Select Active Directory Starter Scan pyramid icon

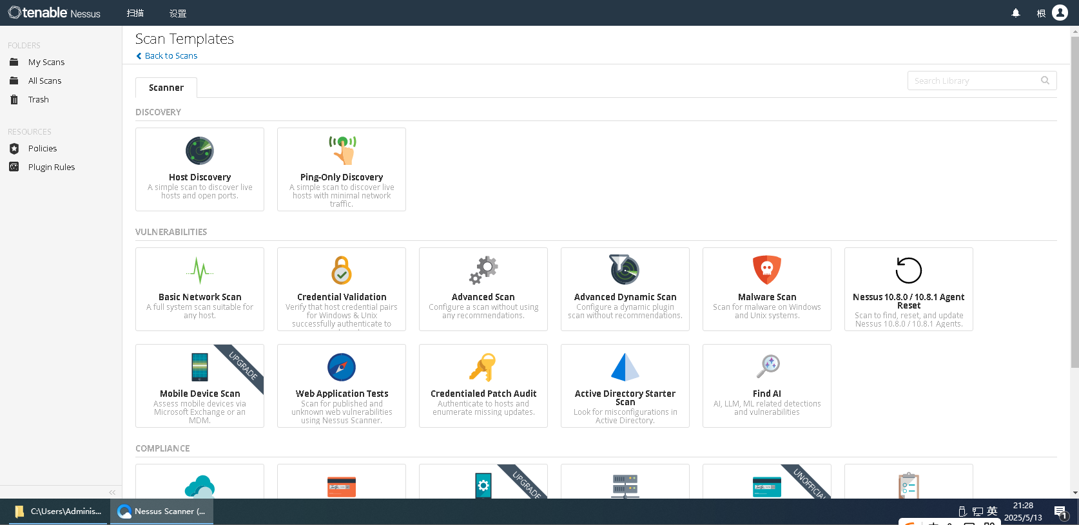[625, 367]
